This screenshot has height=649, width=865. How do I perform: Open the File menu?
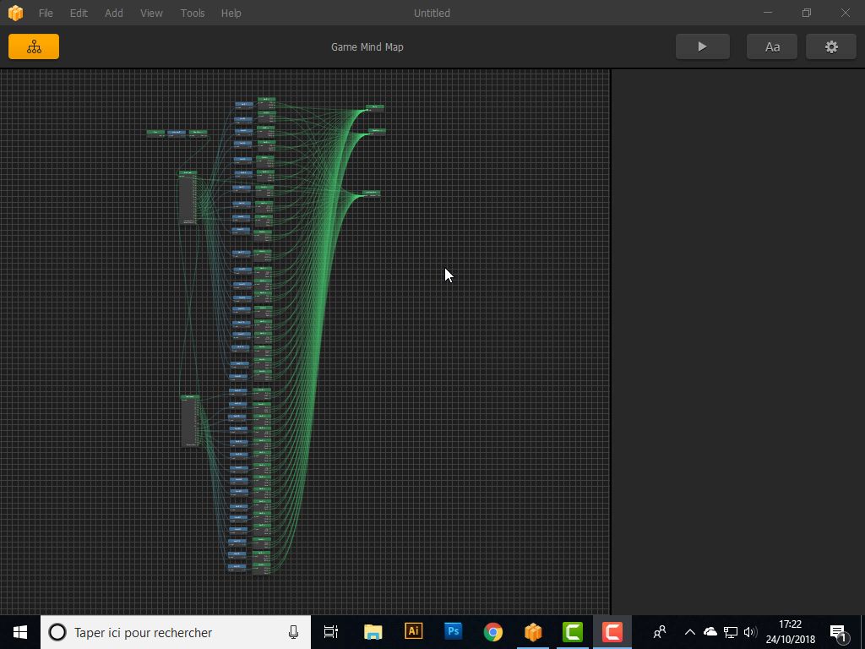click(x=46, y=14)
